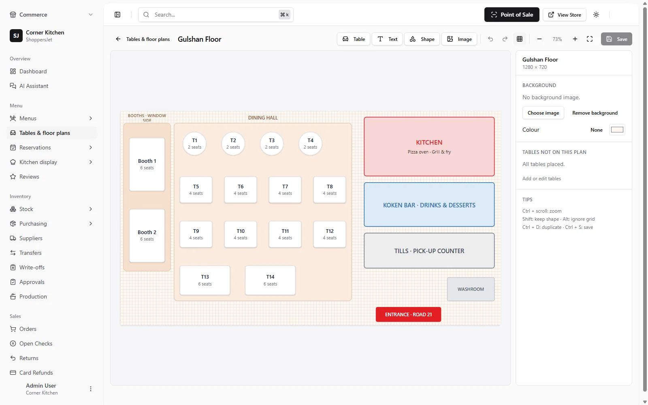Select the ENTRANCE · ROAD 21 label
648x405 pixels.
pyautogui.click(x=408, y=314)
